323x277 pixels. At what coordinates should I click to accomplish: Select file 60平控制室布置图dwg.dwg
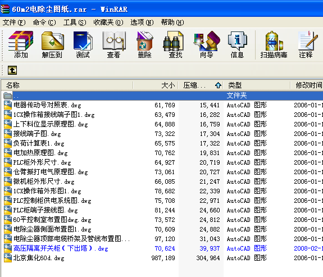52,220
